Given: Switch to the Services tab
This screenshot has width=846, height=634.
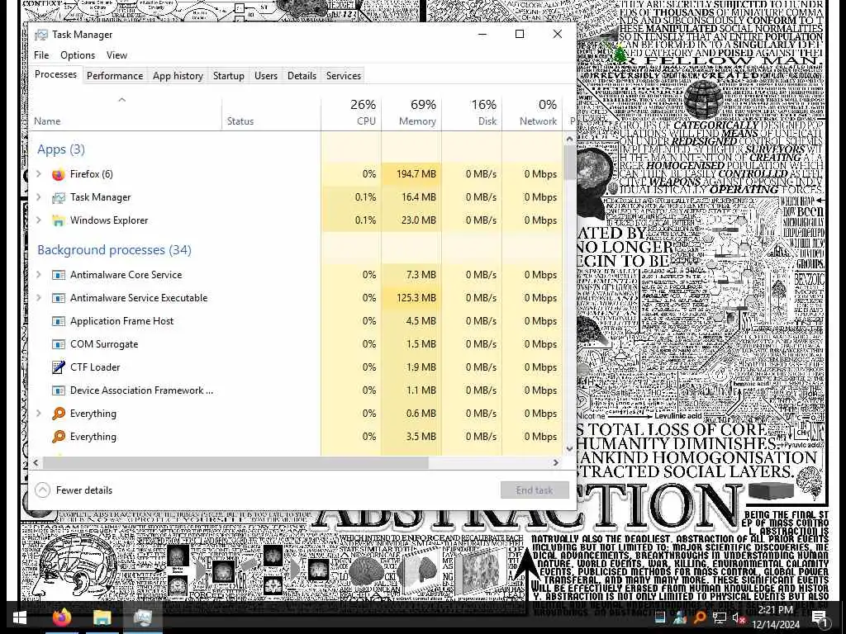Looking at the screenshot, I should pos(343,76).
